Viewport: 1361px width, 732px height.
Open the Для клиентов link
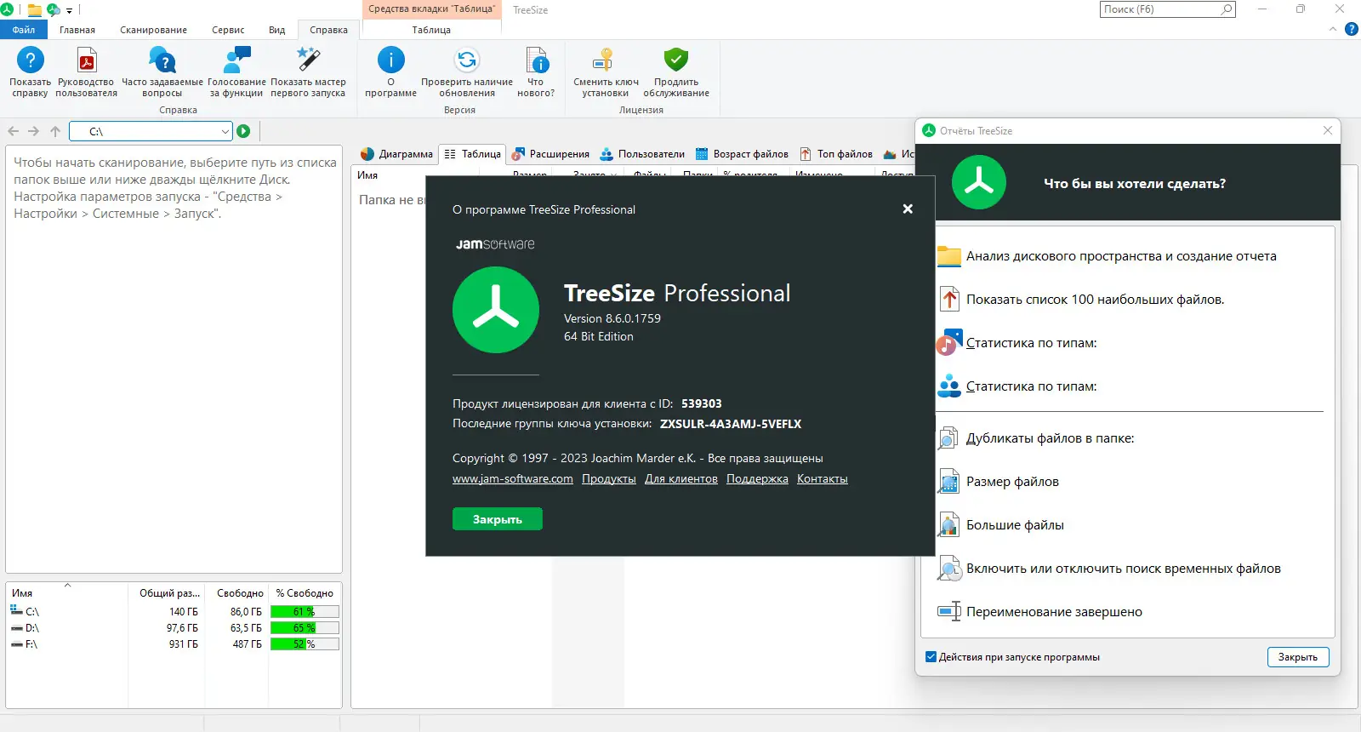(681, 479)
